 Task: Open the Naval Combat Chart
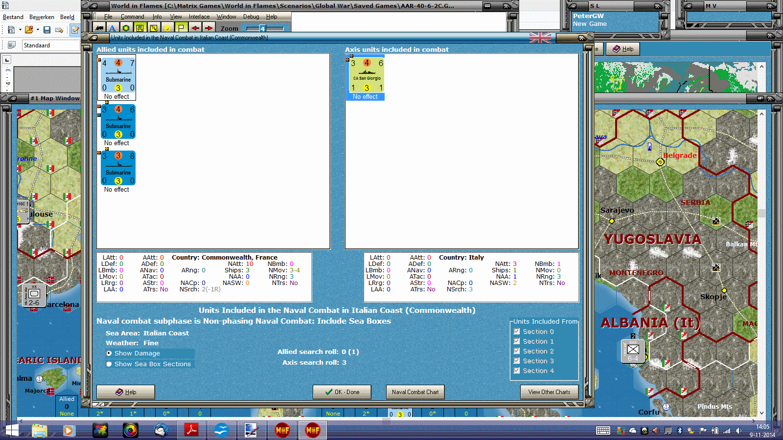pyautogui.click(x=415, y=392)
